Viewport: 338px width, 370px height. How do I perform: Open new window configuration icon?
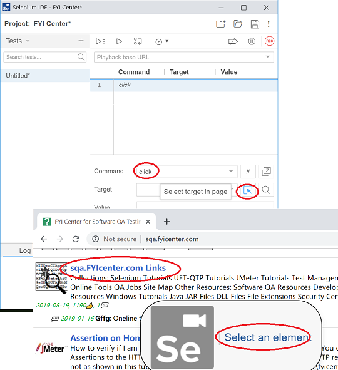click(x=266, y=172)
